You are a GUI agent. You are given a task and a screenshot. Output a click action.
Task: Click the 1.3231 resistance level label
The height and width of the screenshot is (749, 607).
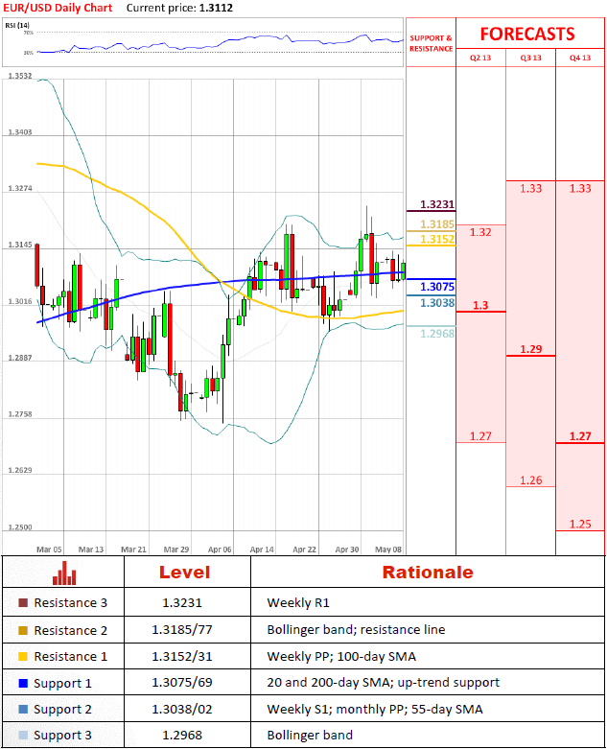[437, 204]
